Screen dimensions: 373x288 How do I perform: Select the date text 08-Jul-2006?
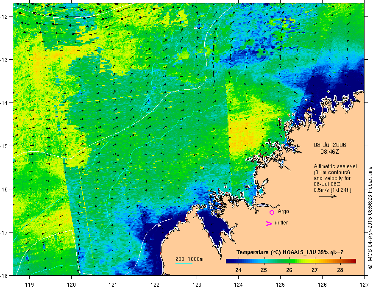pos(330,145)
